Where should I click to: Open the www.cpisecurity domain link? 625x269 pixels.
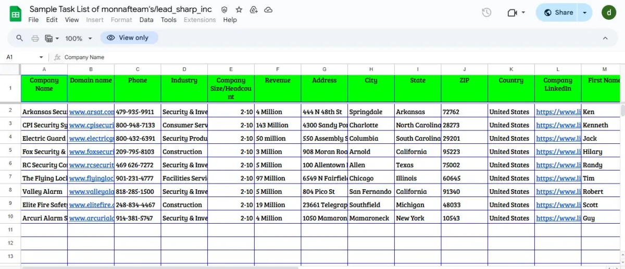pos(92,125)
